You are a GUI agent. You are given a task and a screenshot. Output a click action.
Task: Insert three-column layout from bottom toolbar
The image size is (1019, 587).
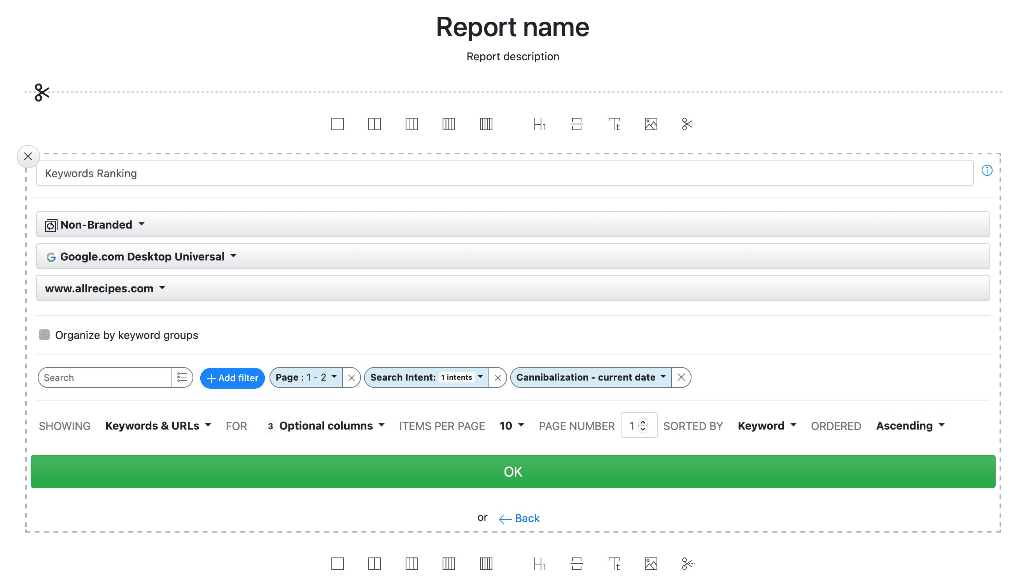(411, 563)
